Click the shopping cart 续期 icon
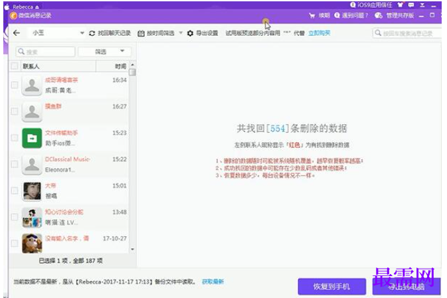This screenshot has height=298, width=447. (x=312, y=15)
